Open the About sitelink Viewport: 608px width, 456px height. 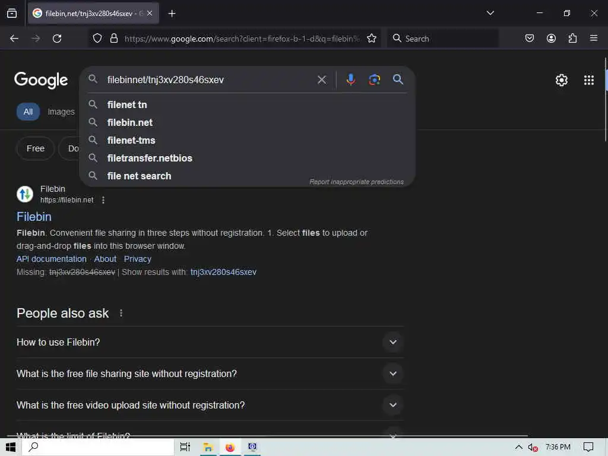105,259
